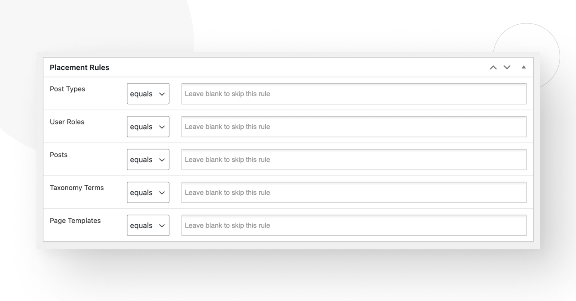Click the Page Templates row label
Image resolution: width=576 pixels, height=301 pixels.
pyautogui.click(x=75, y=221)
